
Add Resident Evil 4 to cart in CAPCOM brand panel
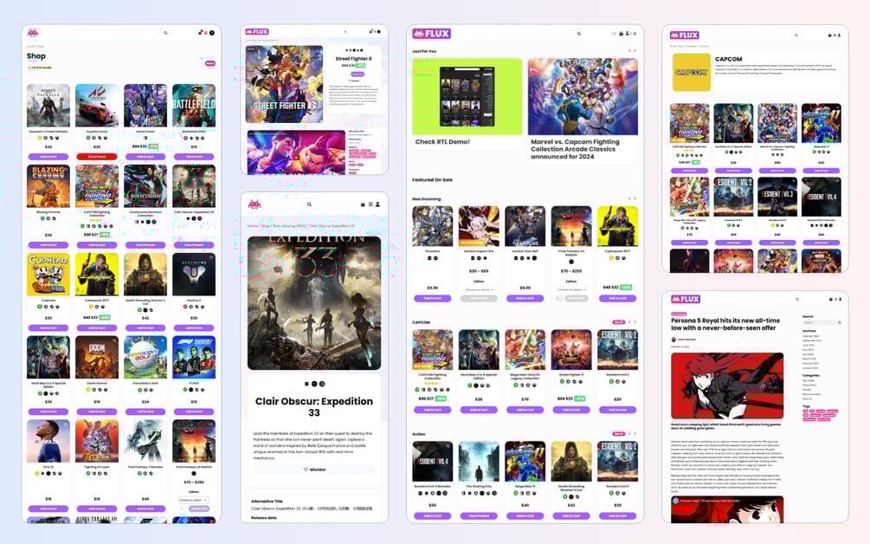pos(822,243)
